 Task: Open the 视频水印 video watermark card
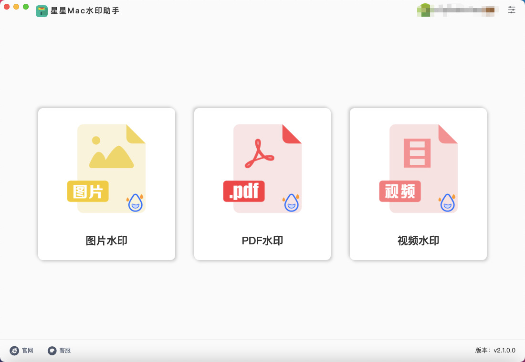(418, 184)
